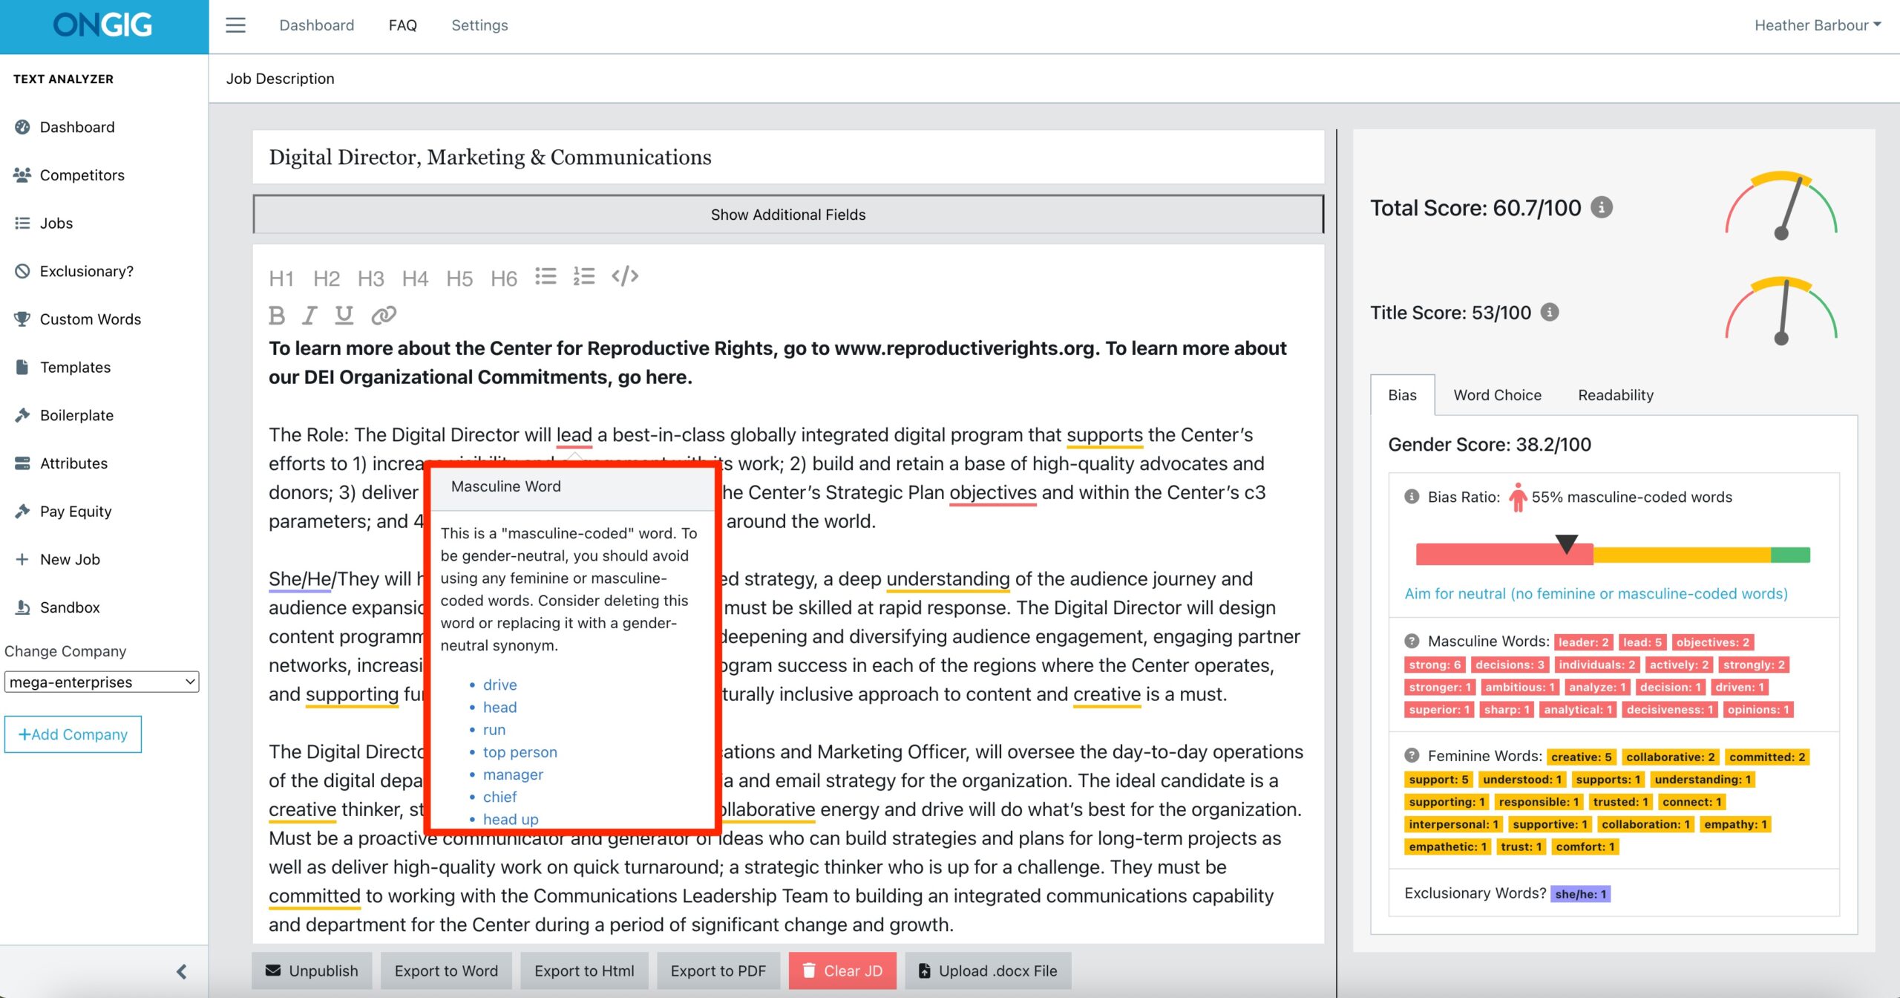Switch to the Word Choice tab

[x=1497, y=395]
